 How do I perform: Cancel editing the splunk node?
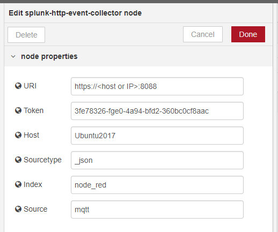point(203,34)
